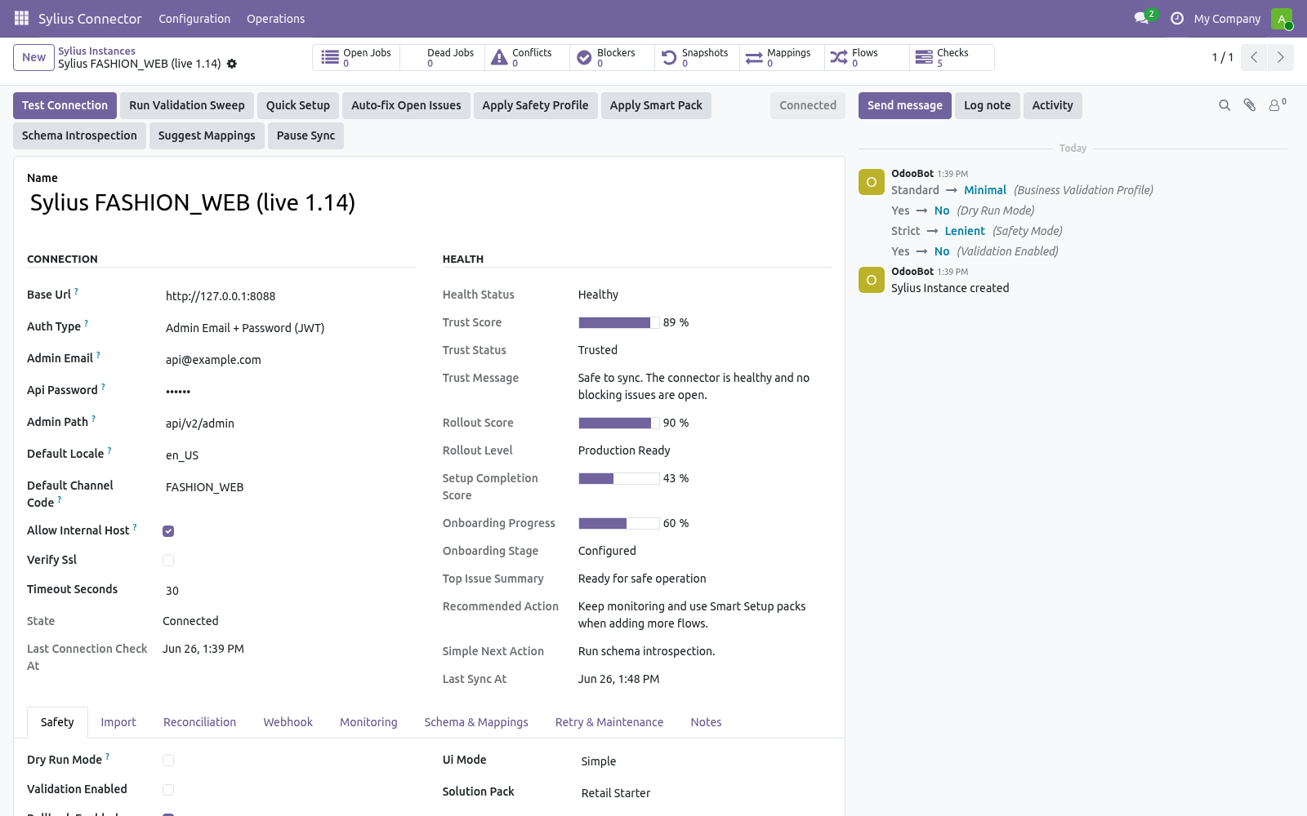Toggle the Allow Internal Host checkbox

[x=168, y=531]
